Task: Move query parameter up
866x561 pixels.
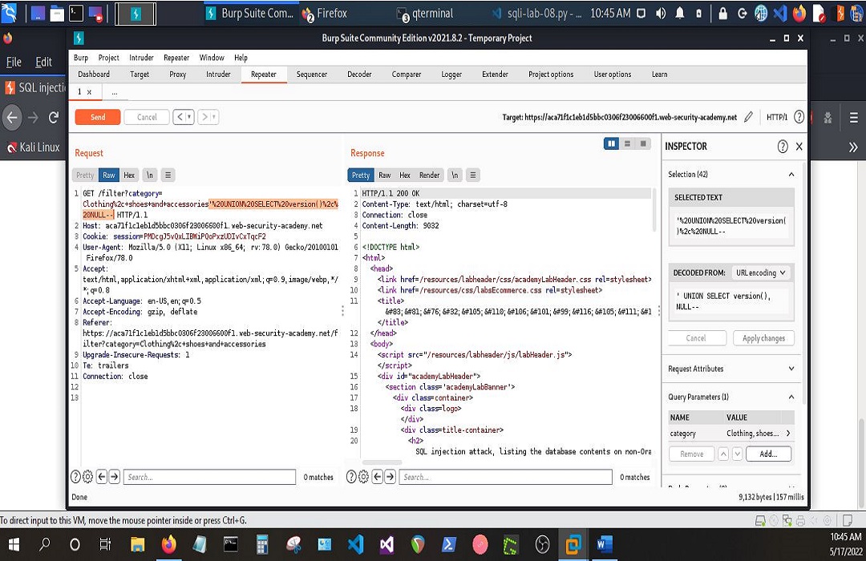Action: [723, 454]
